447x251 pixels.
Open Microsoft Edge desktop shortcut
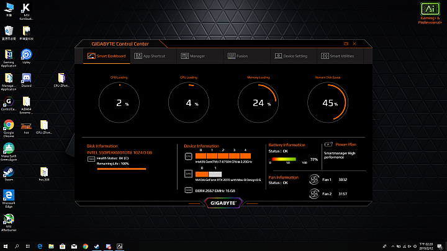click(9, 199)
